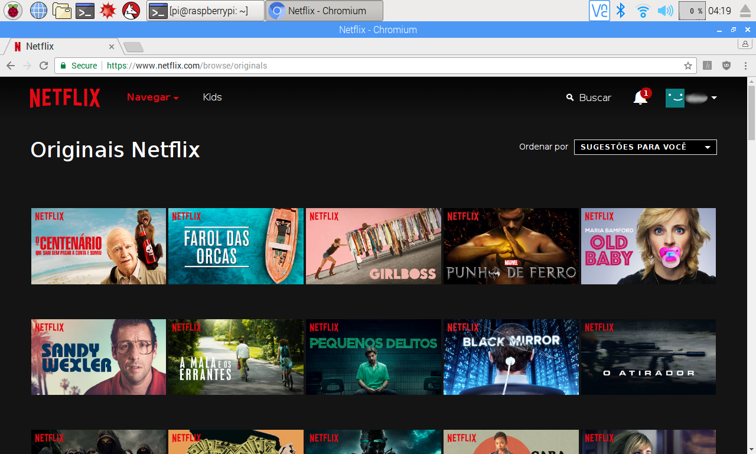This screenshot has height=454, width=756.
Task: Switch to the pi@raspberrypi terminal window
Action: pyautogui.click(x=206, y=11)
